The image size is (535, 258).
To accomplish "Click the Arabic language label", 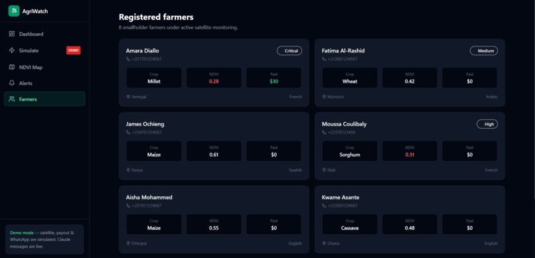I will [492, 97].
